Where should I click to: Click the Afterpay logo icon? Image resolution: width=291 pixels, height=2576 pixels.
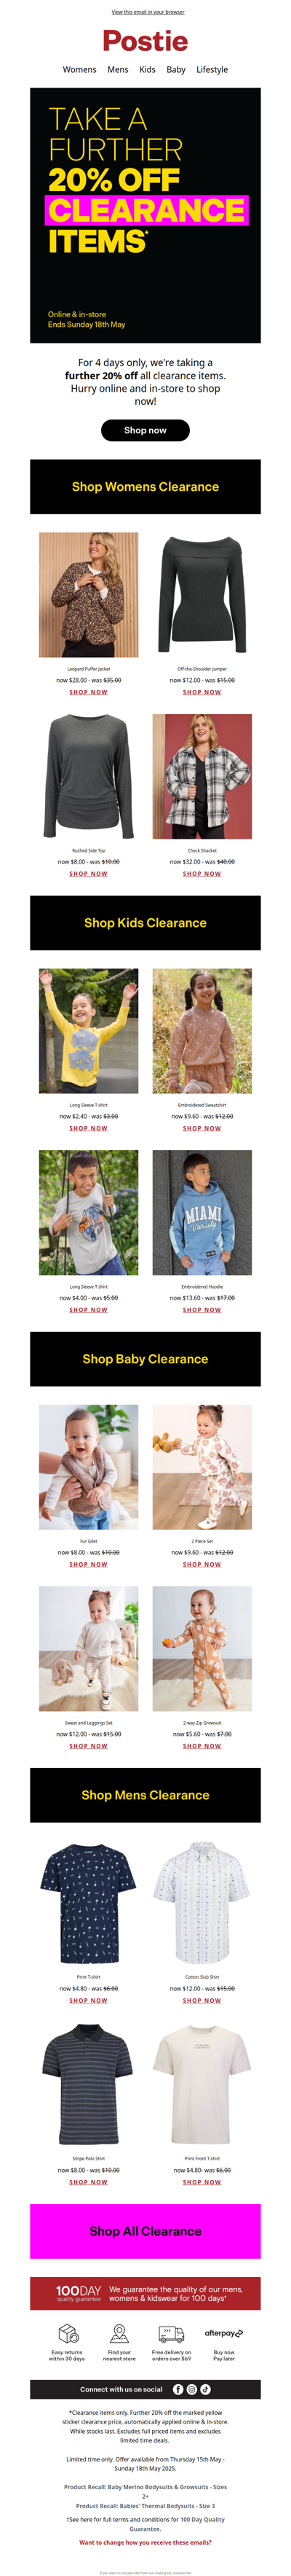(223, 2333)
